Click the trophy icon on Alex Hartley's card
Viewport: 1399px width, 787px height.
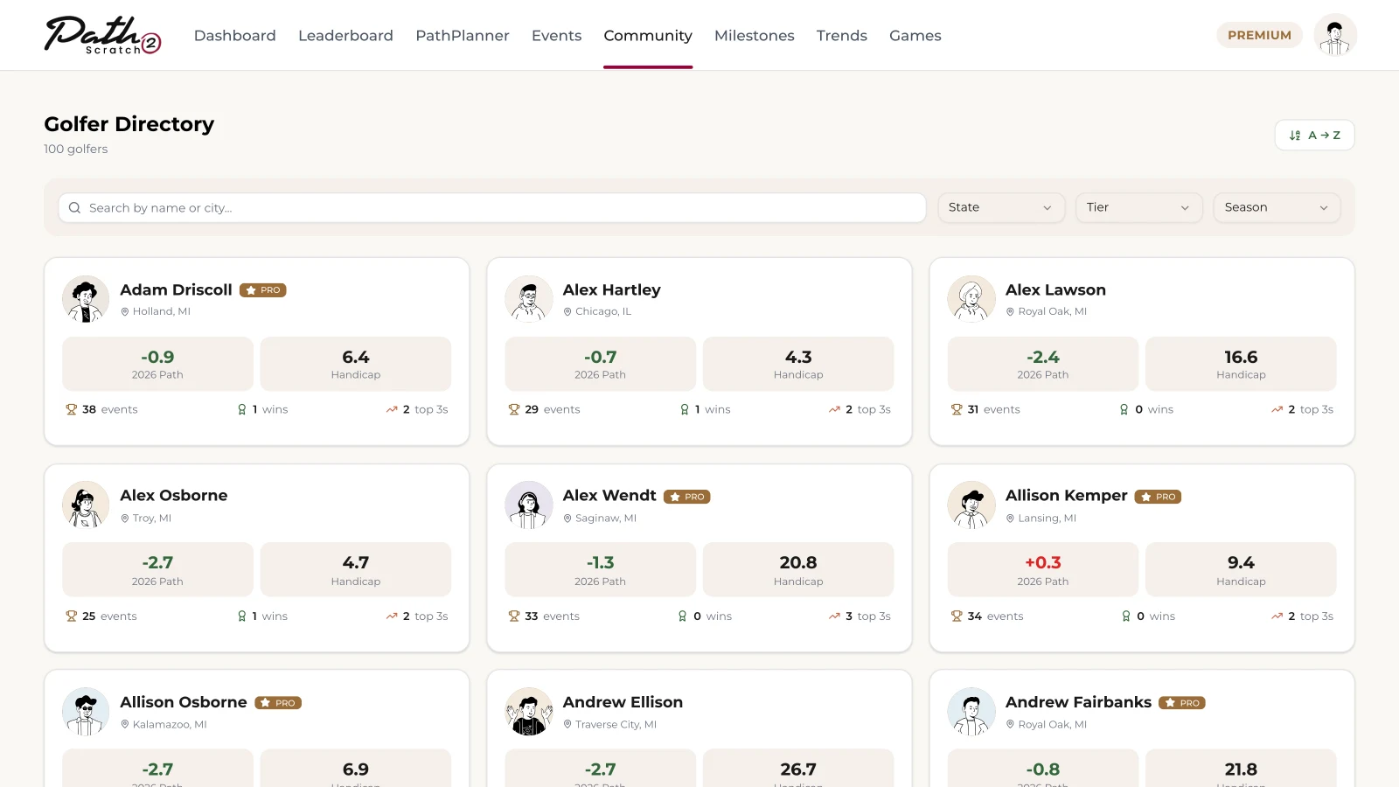(x=514, y=409)
